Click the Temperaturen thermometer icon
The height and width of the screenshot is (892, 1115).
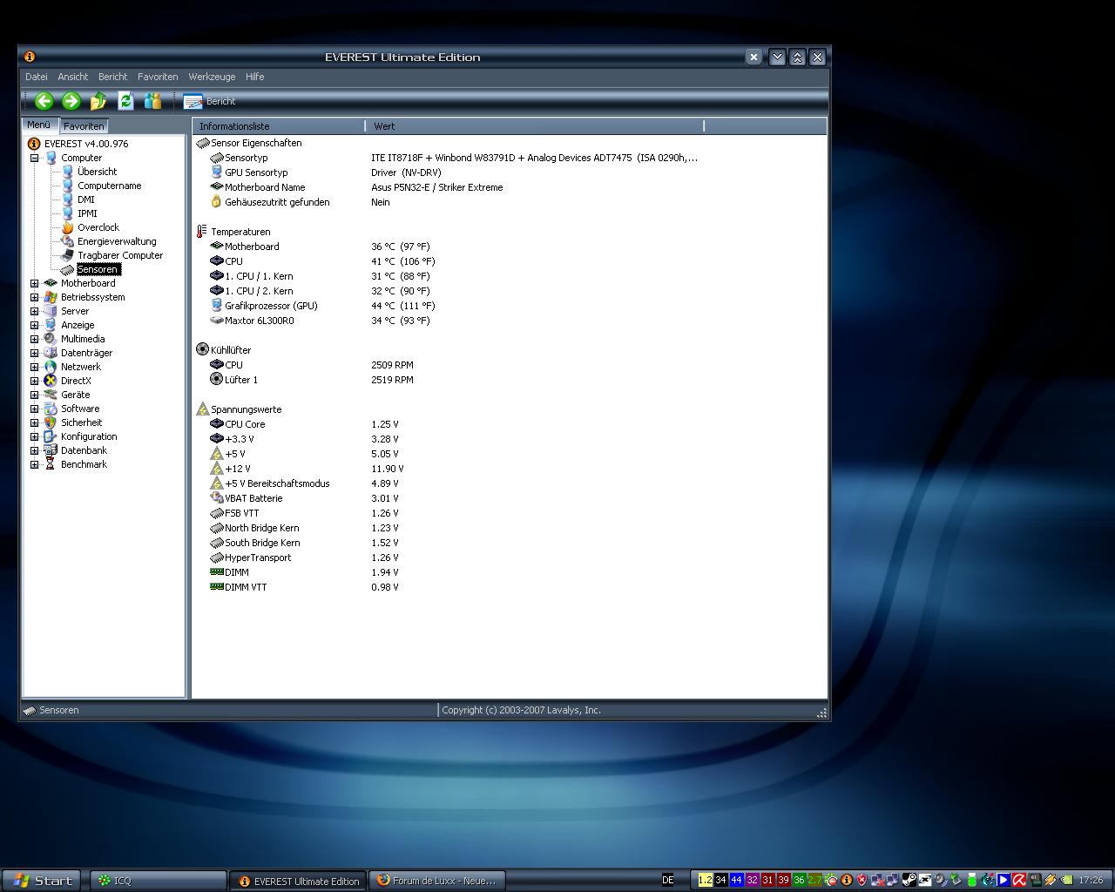point(202,232)
